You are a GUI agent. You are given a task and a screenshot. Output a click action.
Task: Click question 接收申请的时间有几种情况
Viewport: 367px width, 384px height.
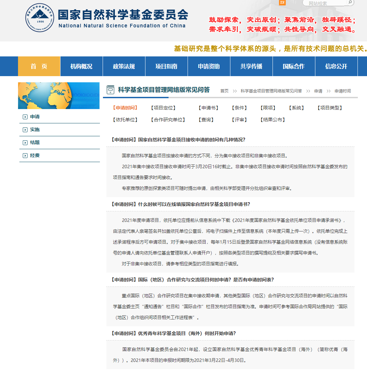[x=178, y=140]
